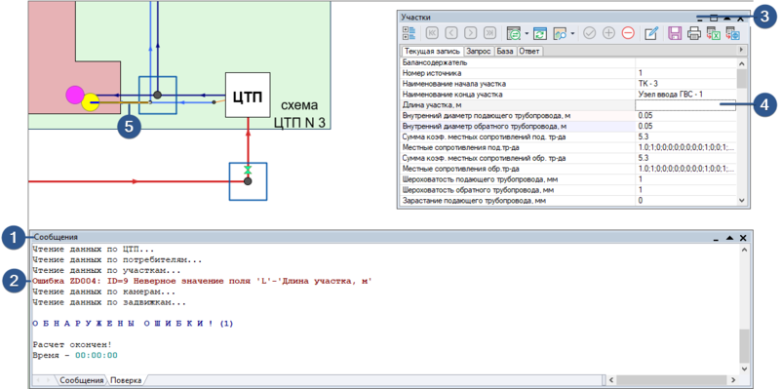
Task: Click the pencil edit record icon
Action: pos(651,33)
